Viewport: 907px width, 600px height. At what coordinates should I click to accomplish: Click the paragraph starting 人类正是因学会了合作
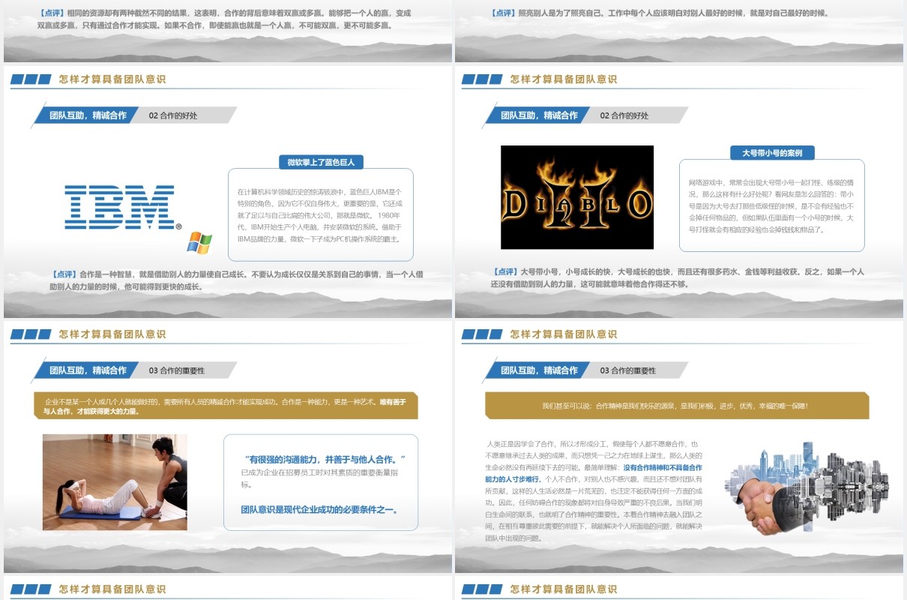pyautogui.click(x=594, y=491)
